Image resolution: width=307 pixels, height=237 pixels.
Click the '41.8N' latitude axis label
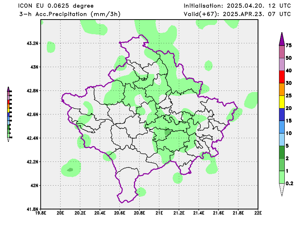point(32,209)
